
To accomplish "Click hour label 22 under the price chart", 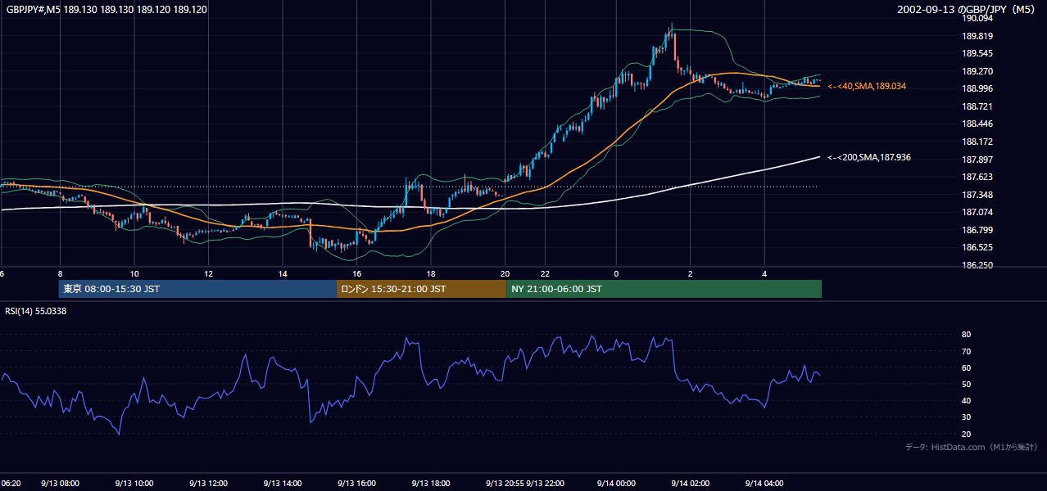I will point(545,274).
